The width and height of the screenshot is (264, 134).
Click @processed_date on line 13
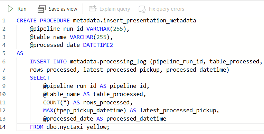tap(68, 119)
